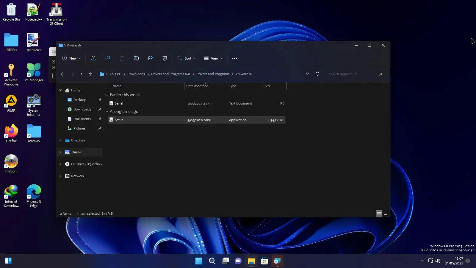Select the PC Manager desktop shortcut
Screen dimensions: 476x268
34,73
